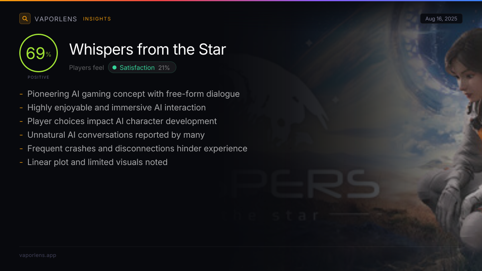Screen dimensions: 482x271
Task: Click the POSITIVE label under the score
Action: (39, 77)
